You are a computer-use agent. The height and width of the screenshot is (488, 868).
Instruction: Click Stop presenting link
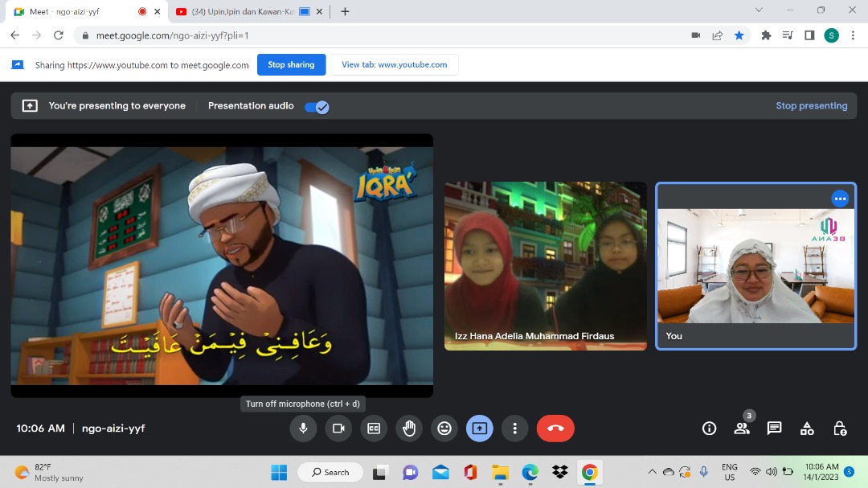pyautogui.click(x=811, y=106)
